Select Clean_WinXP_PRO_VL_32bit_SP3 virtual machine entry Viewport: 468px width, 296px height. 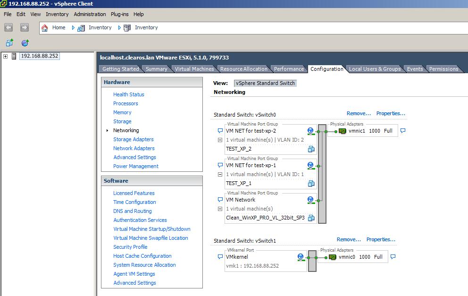(265, 218)
